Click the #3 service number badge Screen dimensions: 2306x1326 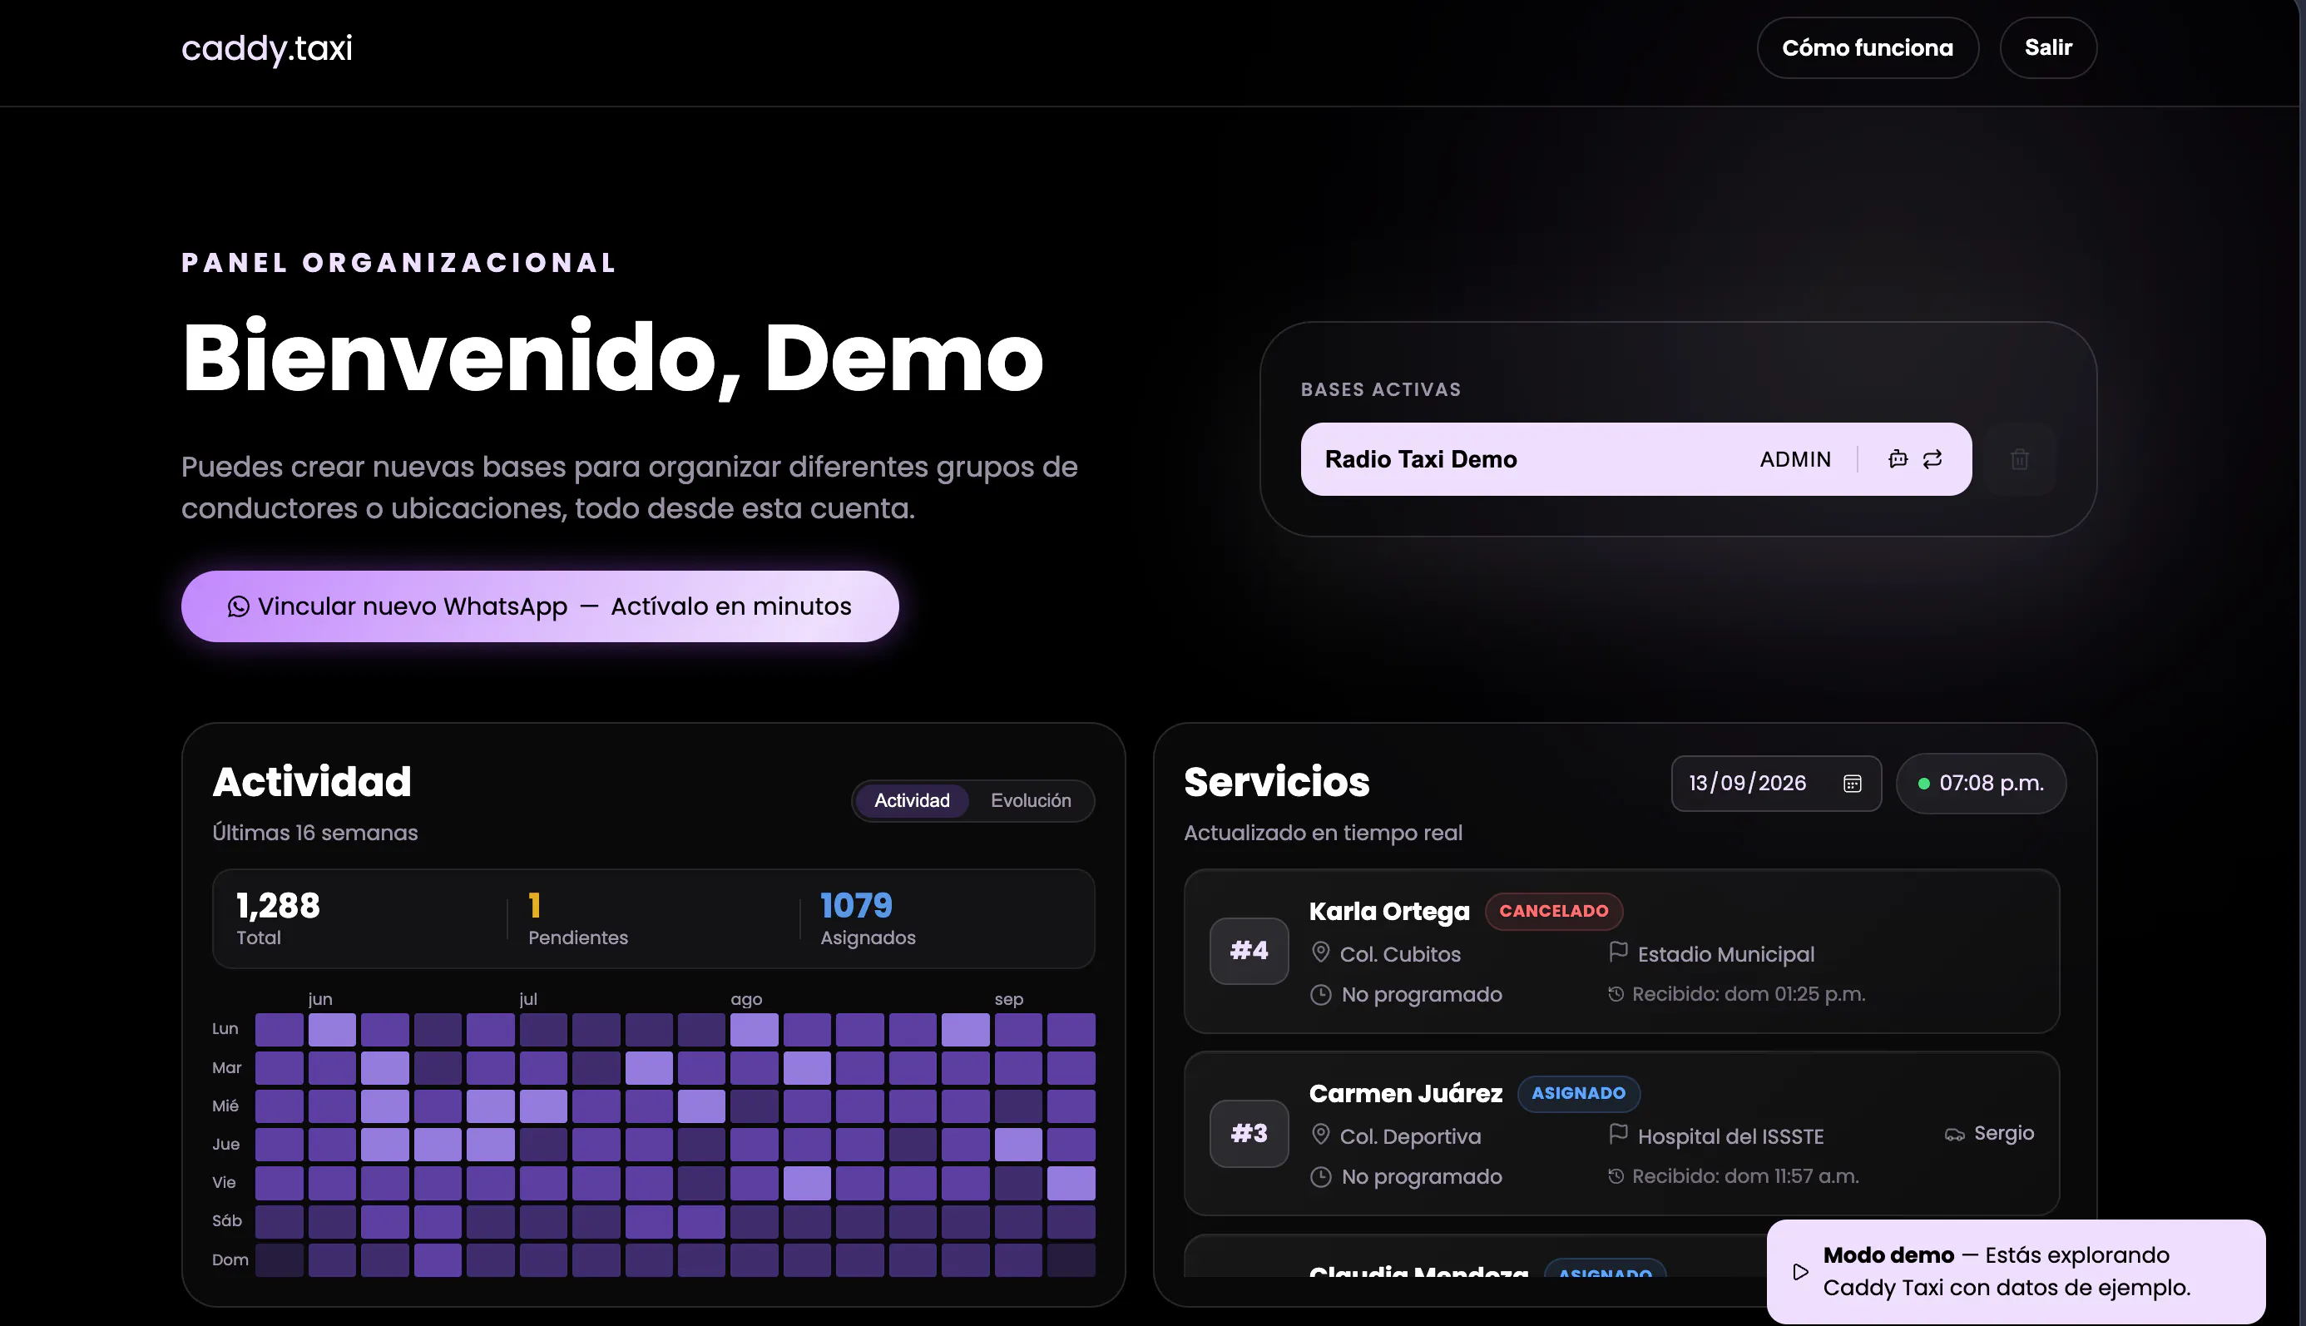pyautogui.click(x=1249, y=1133)
